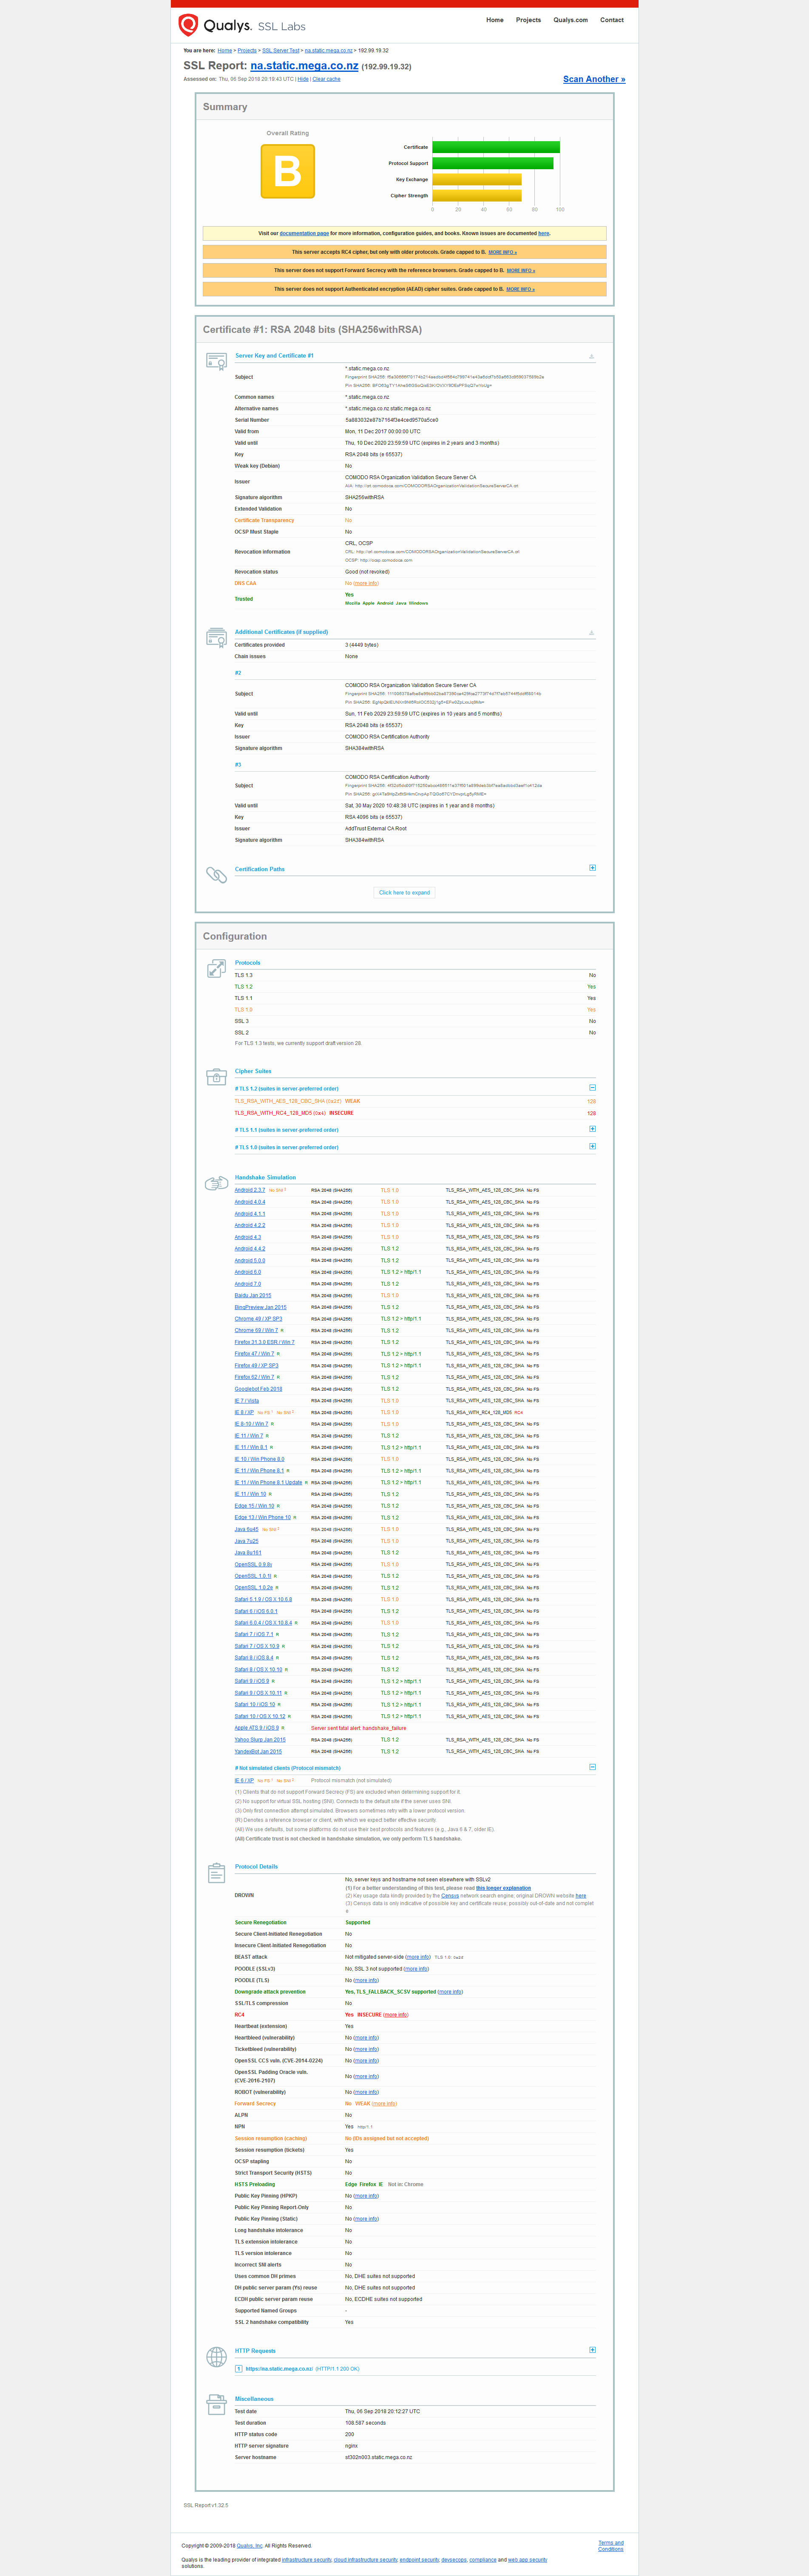Open the Android 2.3.7 handshake link
The height and width of the screenshot is (2576, 809).
(250, 1190)
